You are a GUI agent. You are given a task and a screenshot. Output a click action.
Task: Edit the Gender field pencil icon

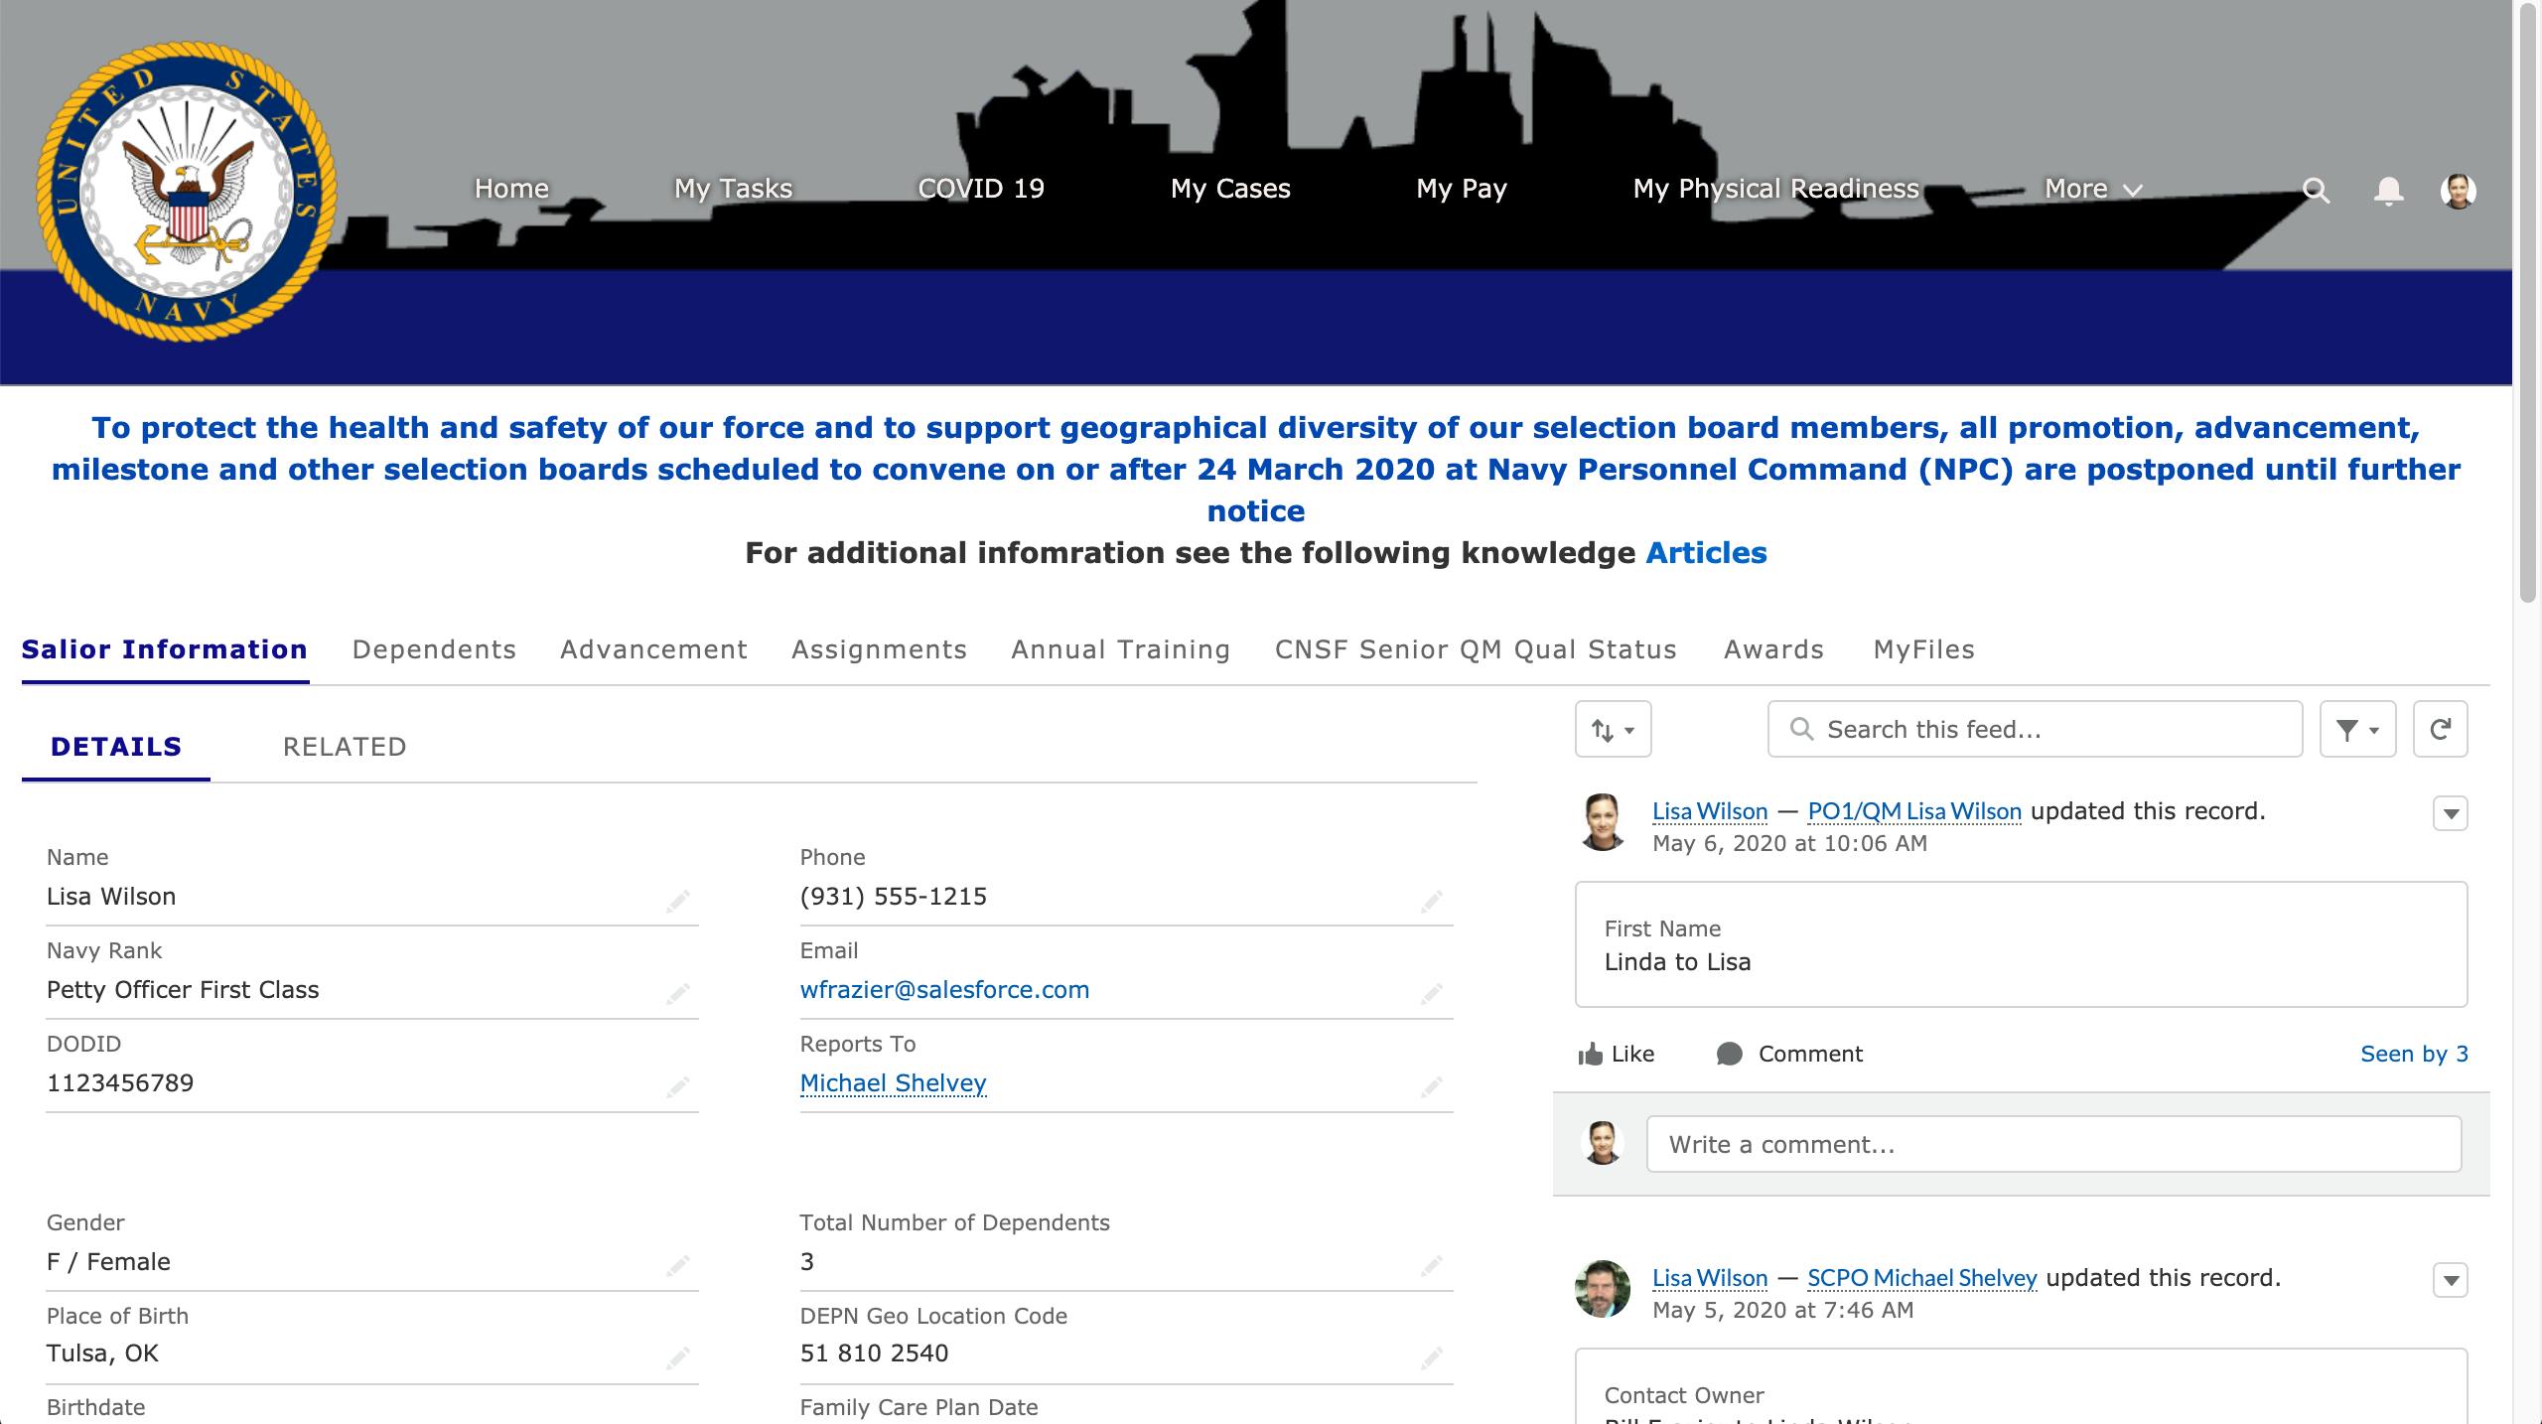click(677, 1266)
